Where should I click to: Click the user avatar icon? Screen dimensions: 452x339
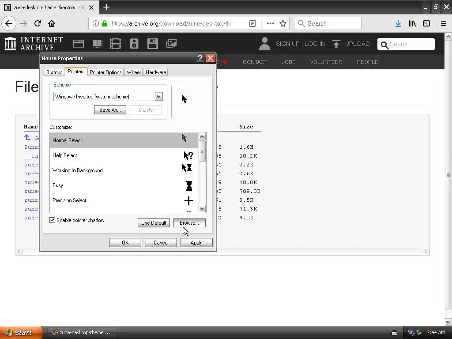[265, 44]
